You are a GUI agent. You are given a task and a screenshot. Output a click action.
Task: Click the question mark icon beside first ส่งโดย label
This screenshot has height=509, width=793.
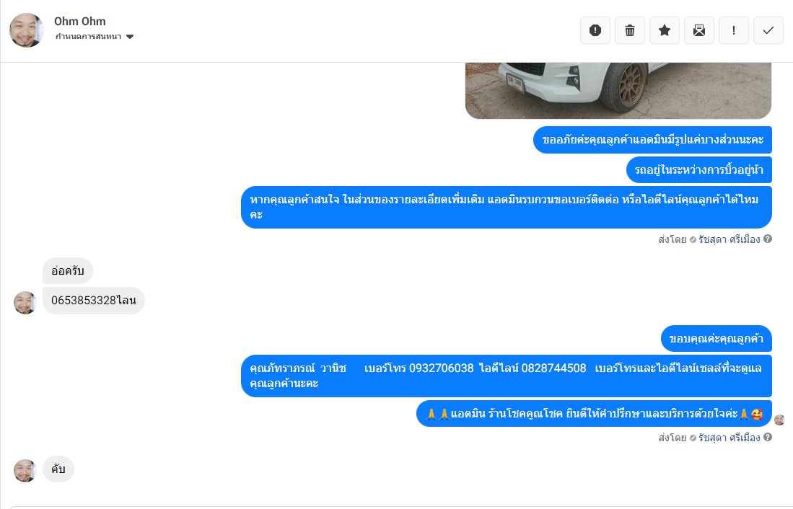tap(768, 239)
